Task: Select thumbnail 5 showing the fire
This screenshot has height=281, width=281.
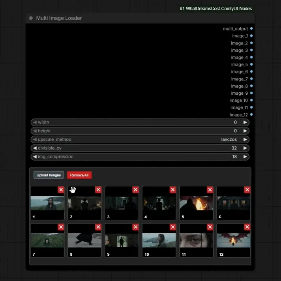Action: (197, 203)
